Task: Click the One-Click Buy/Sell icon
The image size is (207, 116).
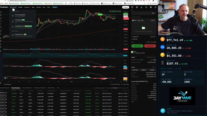Action: tap(13, 16)
